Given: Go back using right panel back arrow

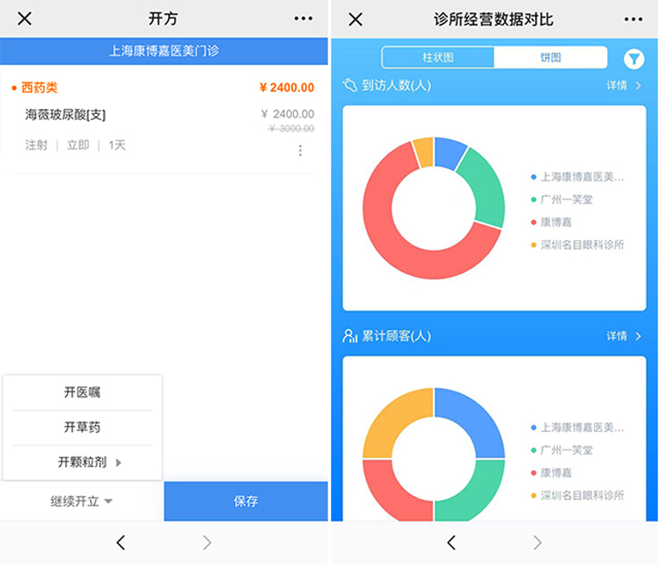Looking at the screenshot, I should coord(451,543).
